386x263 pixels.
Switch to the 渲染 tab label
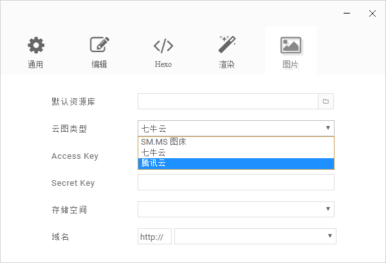coord(227,65)
